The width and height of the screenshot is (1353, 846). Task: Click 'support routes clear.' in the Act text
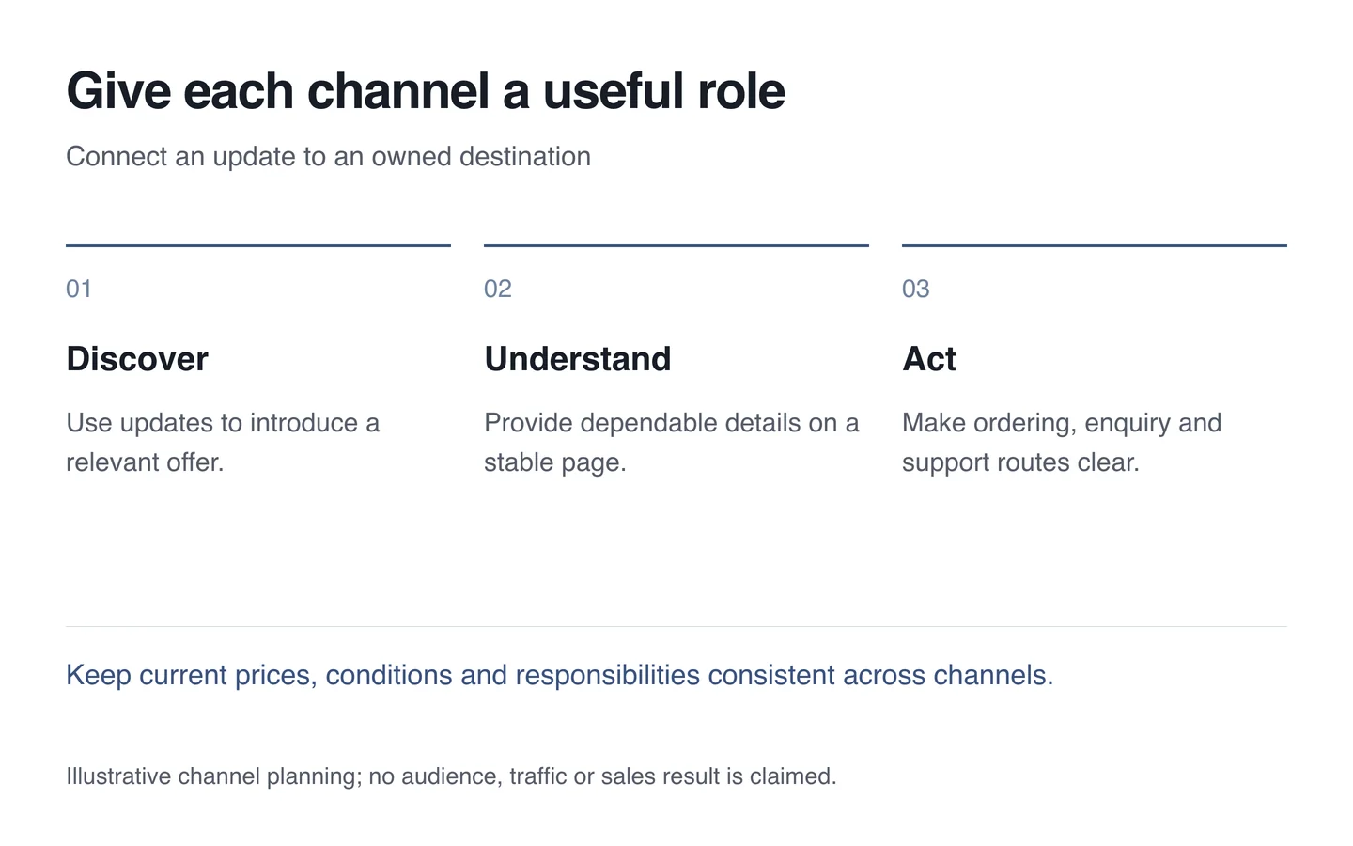pos(1020,462)
